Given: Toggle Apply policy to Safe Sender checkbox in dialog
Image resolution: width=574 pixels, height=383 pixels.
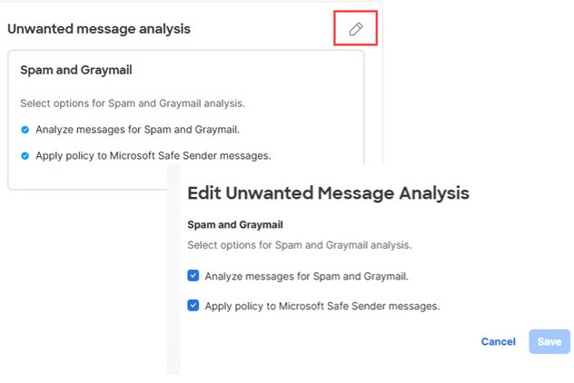Looking at the screenshot, I should point(193,306).
